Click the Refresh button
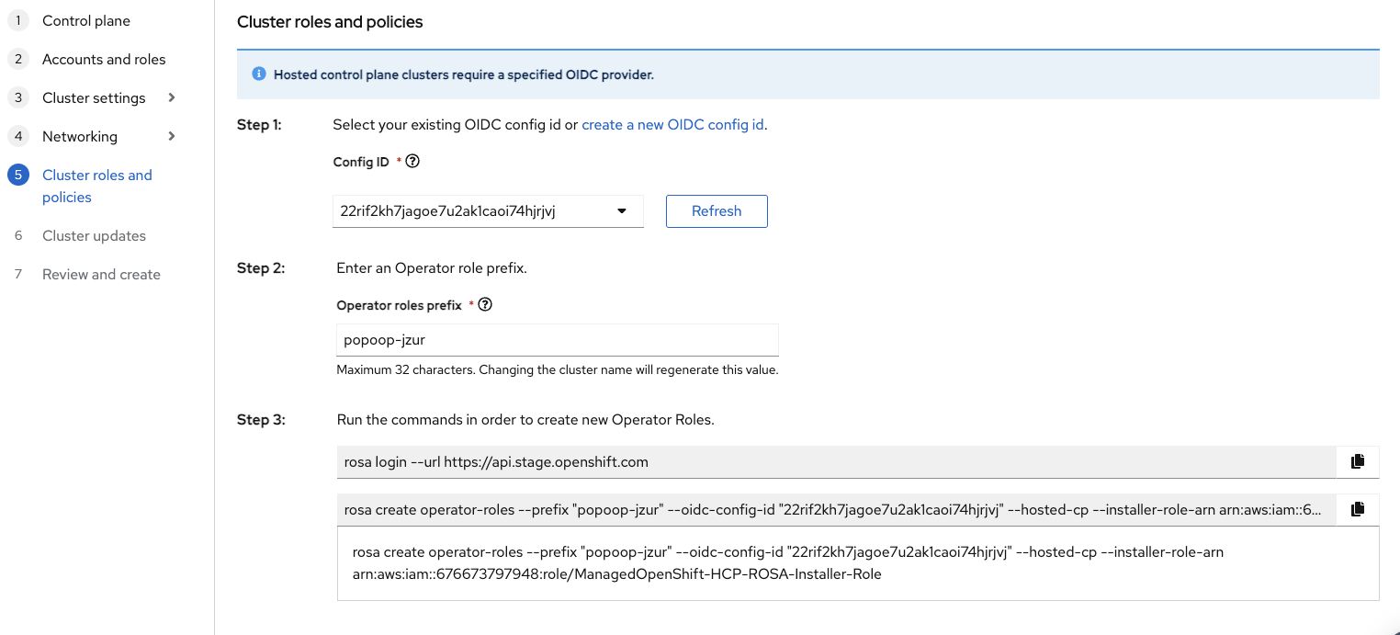Screen dimensions: 1400x635 (717, 211)
